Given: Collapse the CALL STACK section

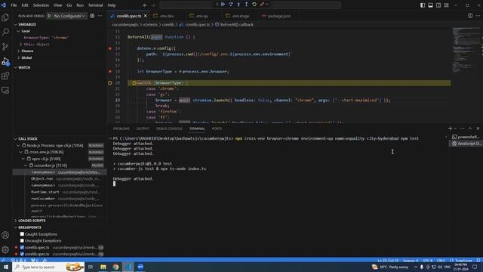Looking at the screenshot, I should [28, 139].
